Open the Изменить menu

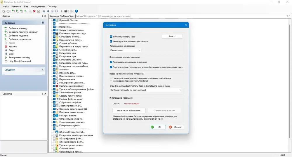[16, 6]
